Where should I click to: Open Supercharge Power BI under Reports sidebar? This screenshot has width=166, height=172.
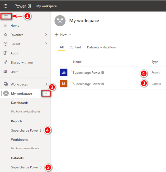[x=27, y=130]
